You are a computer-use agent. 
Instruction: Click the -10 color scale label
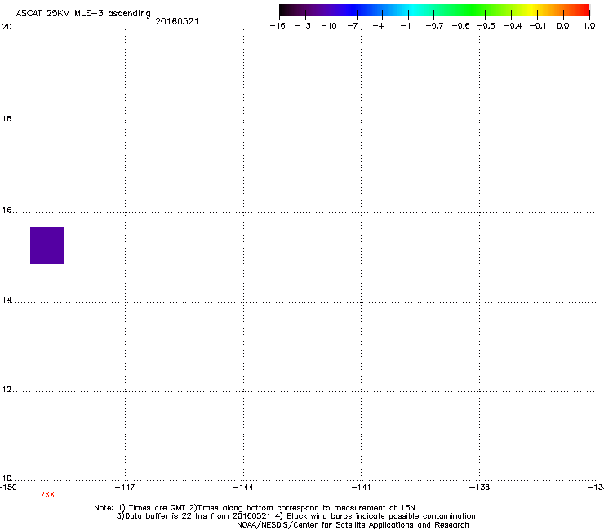tap(329, 26)
